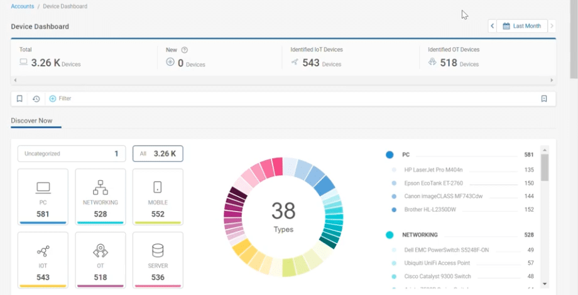This screenshot has height=295, width=578.
Task: Click the Uncategorized devices box
Action: coord(72,154)
